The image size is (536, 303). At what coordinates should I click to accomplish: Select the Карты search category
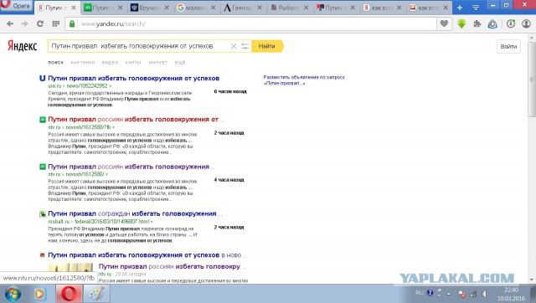[133, 63]
